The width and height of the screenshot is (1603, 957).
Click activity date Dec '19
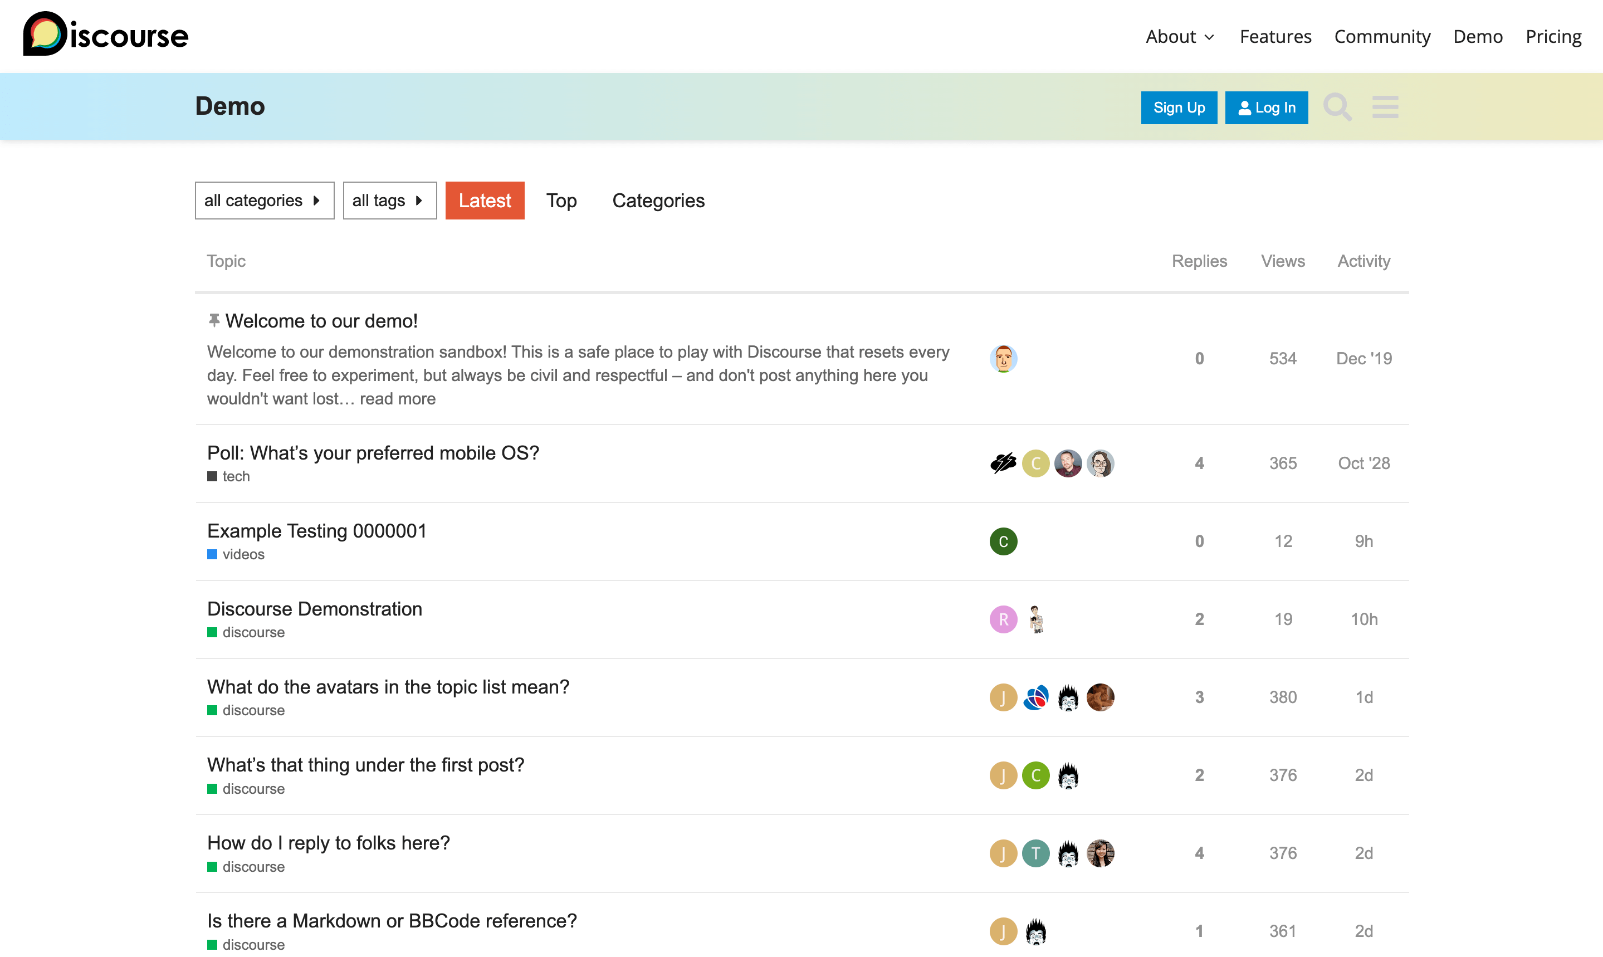(1363, 359)
